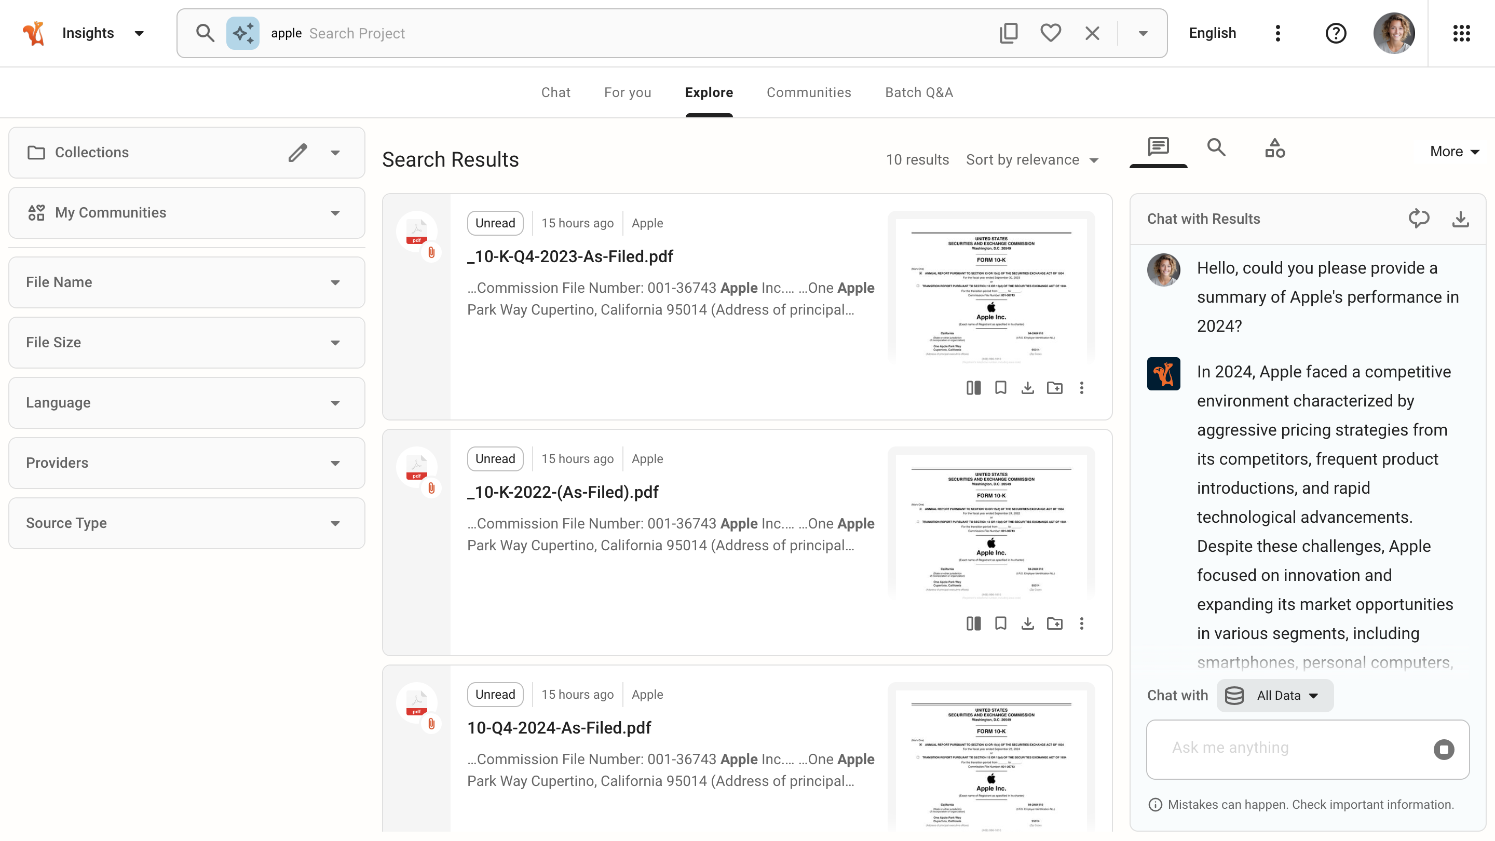
Task: Open more options for 10-K-2022 result
Action: pyautogui.click(x=1081, y=623)
